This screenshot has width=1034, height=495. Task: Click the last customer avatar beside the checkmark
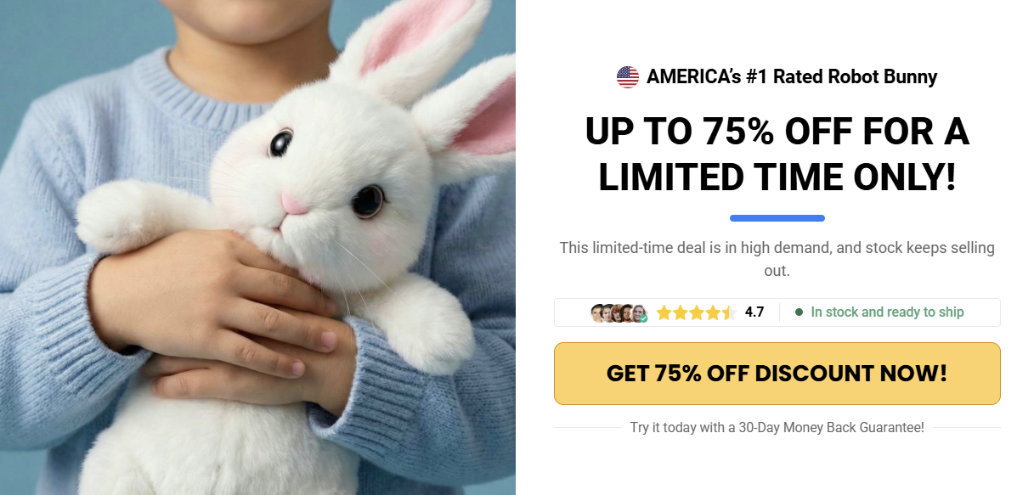tap(639, 313)
